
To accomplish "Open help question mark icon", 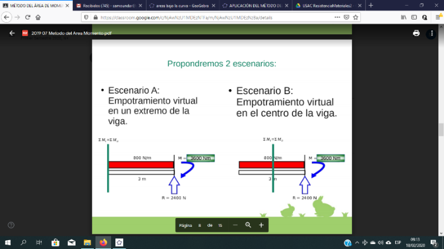I will coord(11,225).
